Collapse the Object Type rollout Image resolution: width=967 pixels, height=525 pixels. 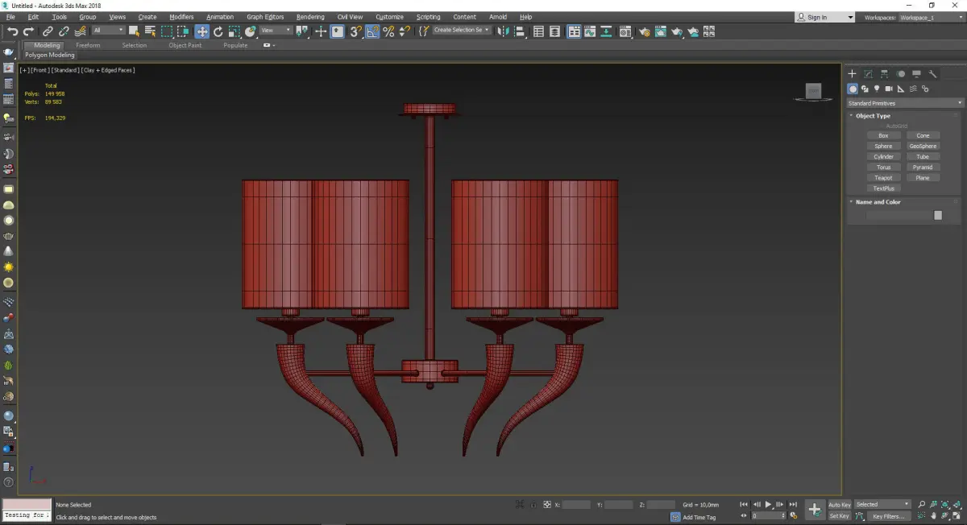click(x=873, y=116)
